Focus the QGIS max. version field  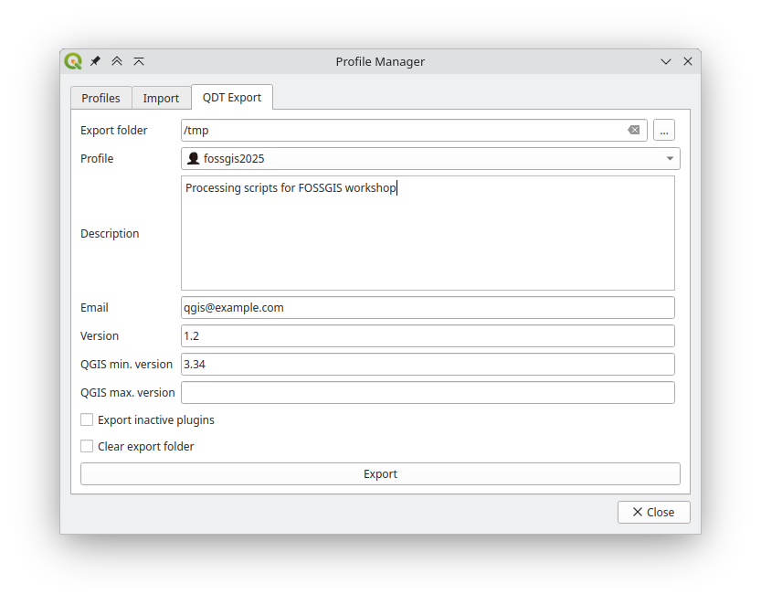[x=428, y=393]
